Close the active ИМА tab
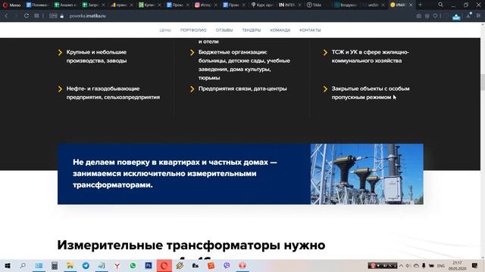This screenshot has width=485, height=272. tap(411, 5)
